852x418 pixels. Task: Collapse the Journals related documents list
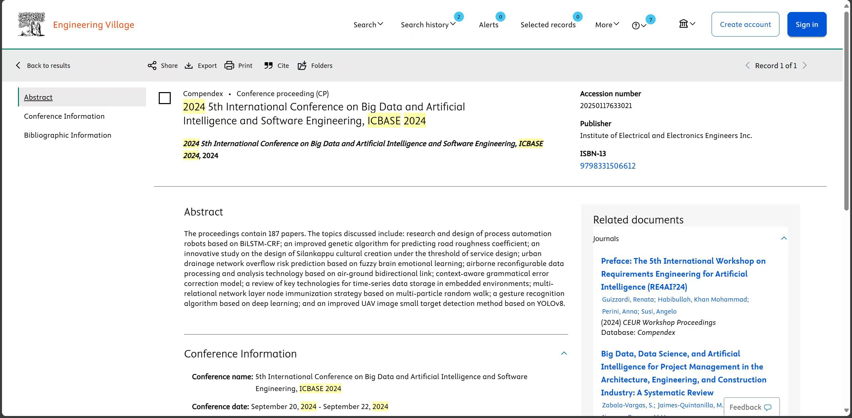coord(784,238)
